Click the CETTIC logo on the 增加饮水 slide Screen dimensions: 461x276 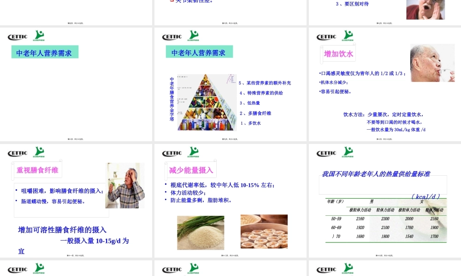pyautogui.click(x=326, y=35)
